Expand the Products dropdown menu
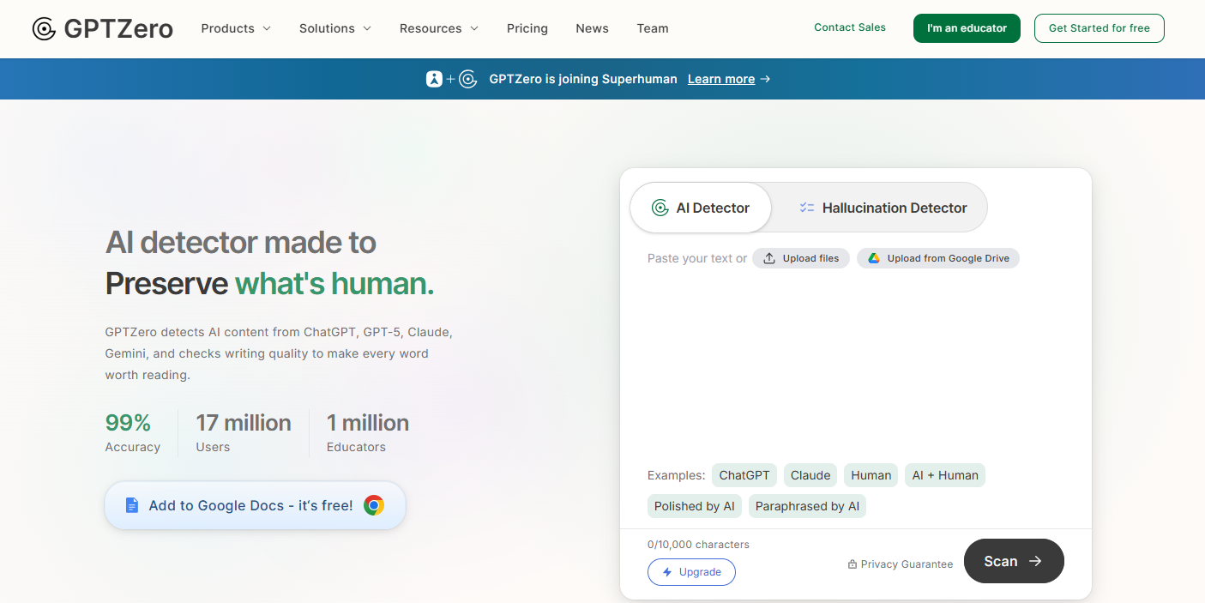Viewport: 1205px width, 603px height. pyautogui.click(x=236, y=28)
